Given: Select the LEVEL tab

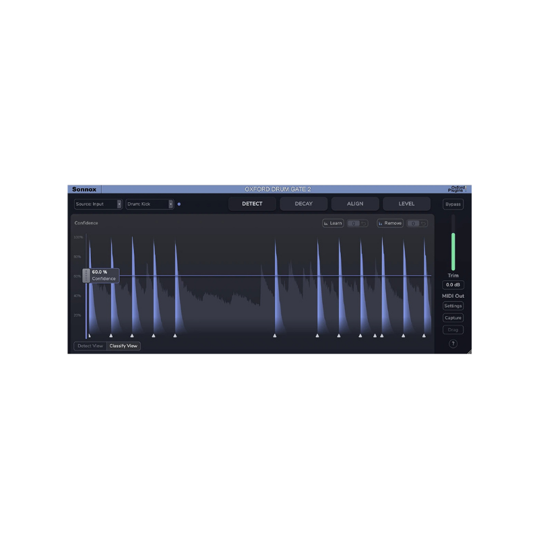Looking at the screenshot, I should coord(406,203).
